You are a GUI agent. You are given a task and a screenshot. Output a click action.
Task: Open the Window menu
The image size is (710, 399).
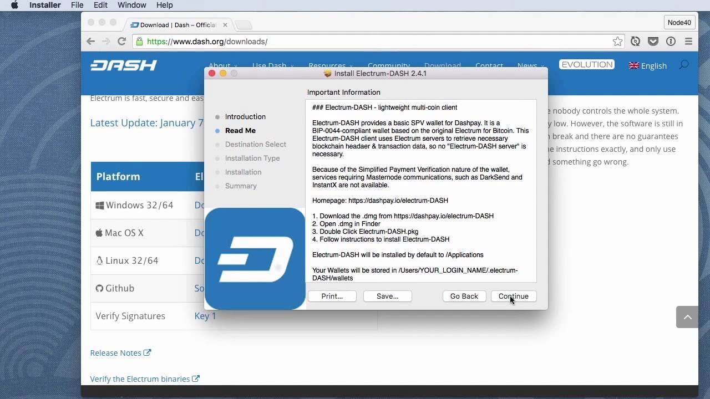[132, 5]
